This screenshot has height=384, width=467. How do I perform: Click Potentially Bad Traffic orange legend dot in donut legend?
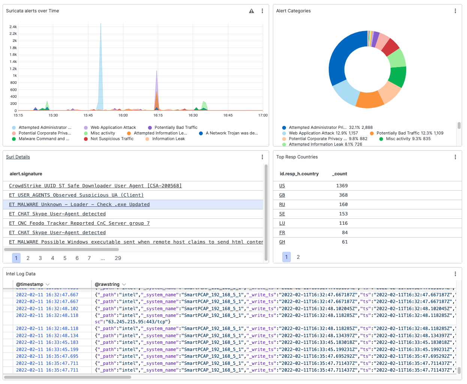click(x=372, y=133)
